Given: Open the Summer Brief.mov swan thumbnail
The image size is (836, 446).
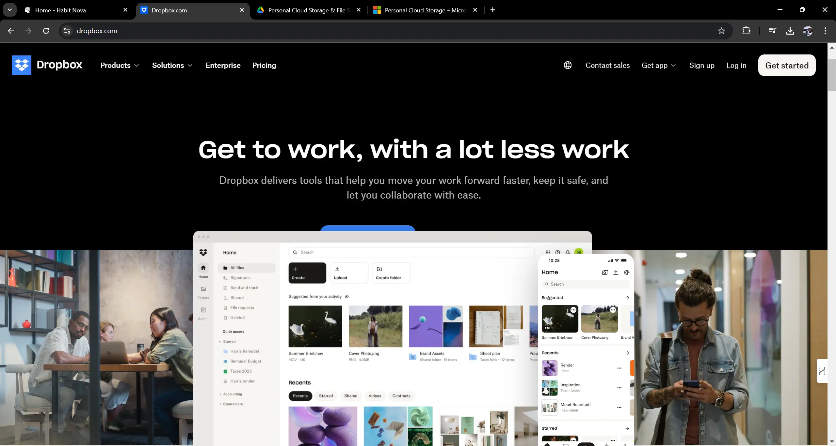Looking at the screenshot, I should click(x=315, y=326).
